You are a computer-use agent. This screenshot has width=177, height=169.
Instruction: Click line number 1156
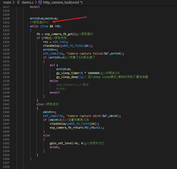click(6, 159)
